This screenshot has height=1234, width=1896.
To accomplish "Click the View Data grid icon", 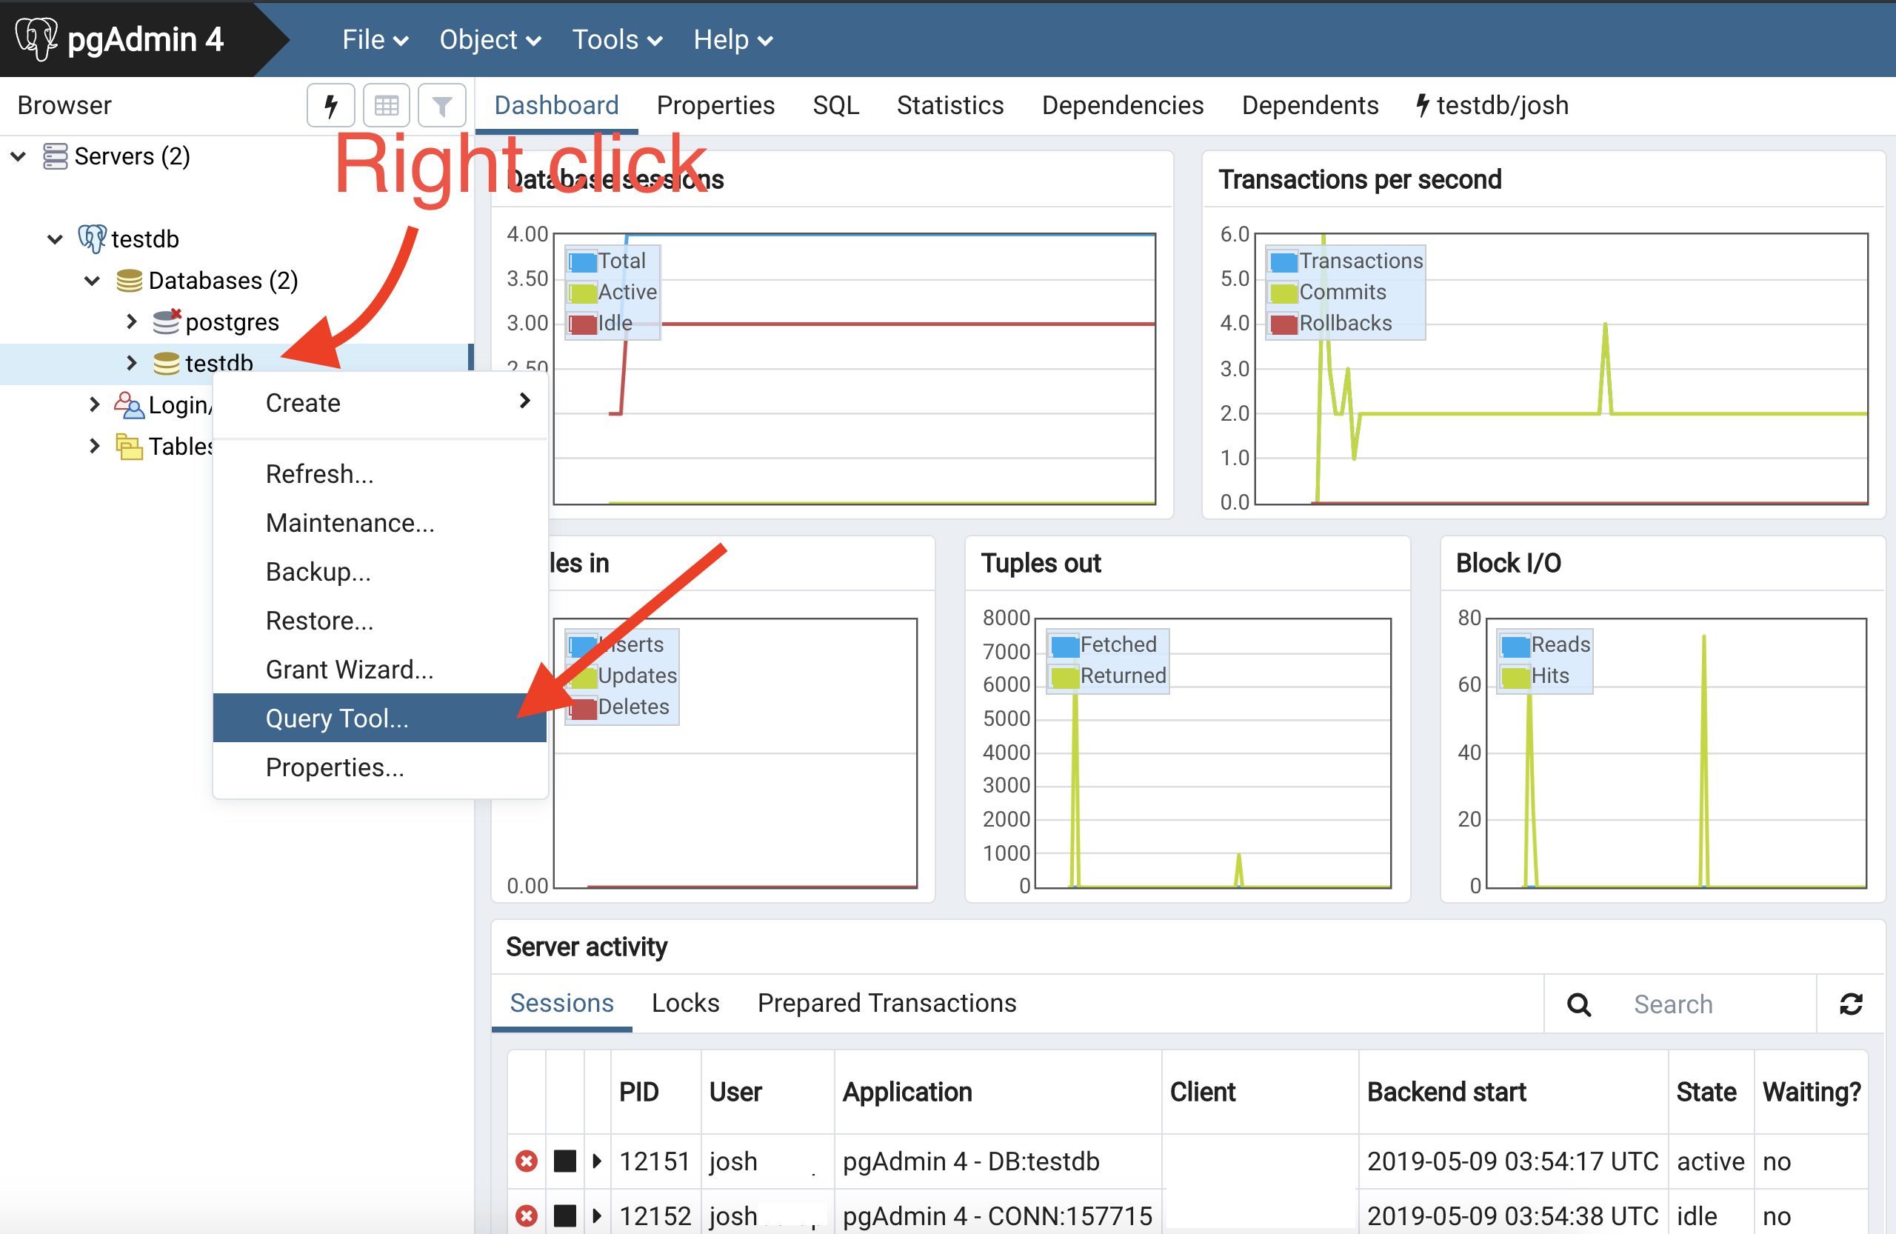I will coord(387,105).
